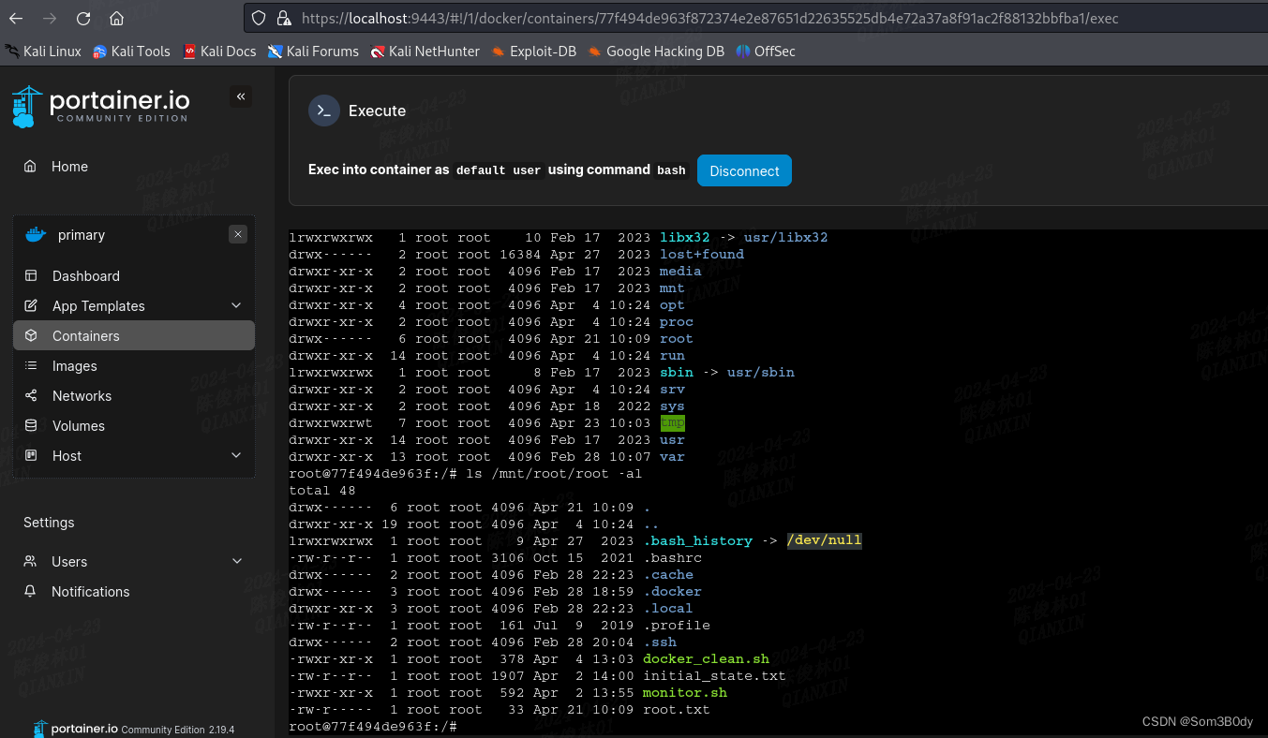1268x738 pixels.
Task: Open the Containers menu item
Action: click(134, 336)
